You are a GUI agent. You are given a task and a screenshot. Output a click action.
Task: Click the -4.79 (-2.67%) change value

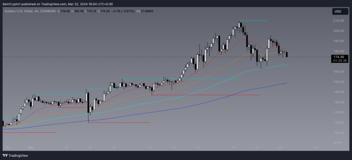point(123,11)
